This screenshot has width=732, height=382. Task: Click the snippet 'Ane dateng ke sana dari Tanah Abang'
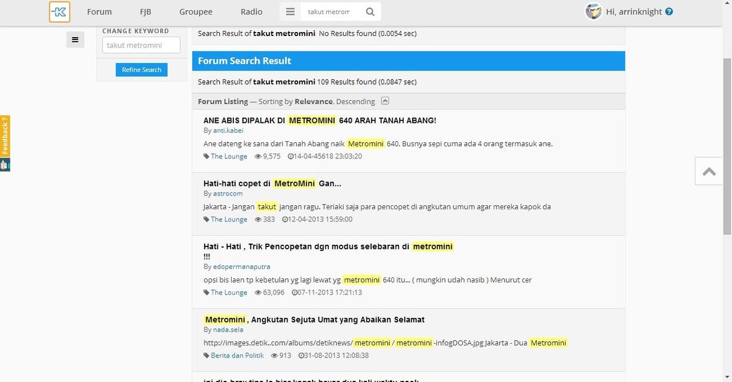pos(378,144)
